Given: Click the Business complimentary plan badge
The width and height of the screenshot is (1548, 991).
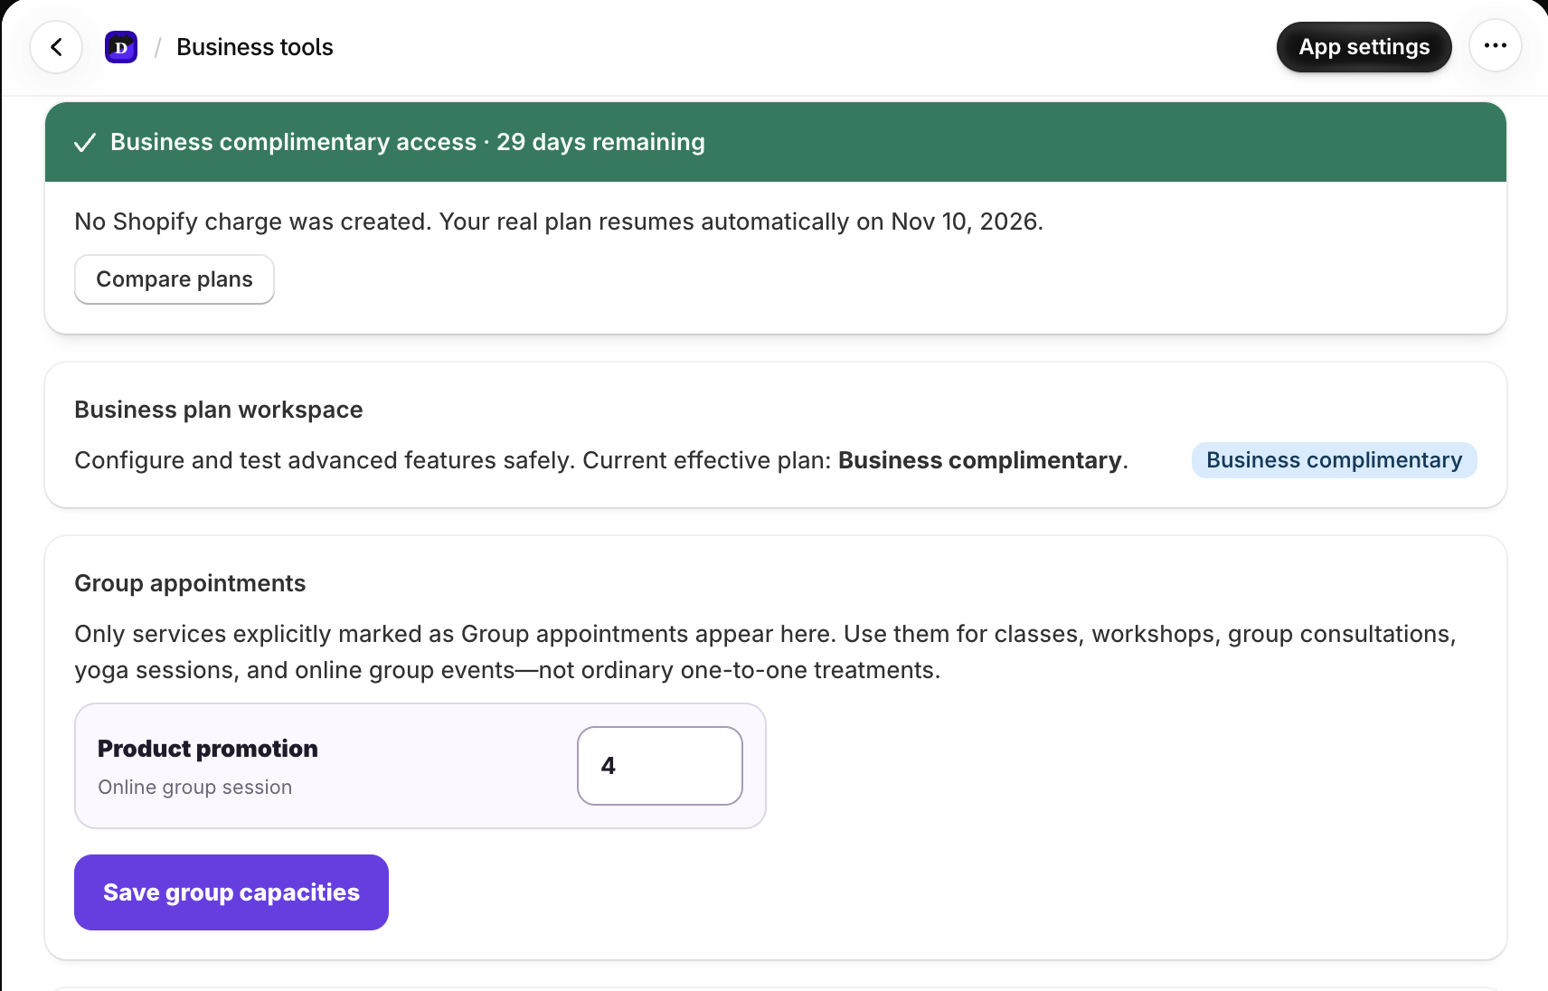Looking at the screenshot, I should pyautogui.click(x=1335, y=460).
